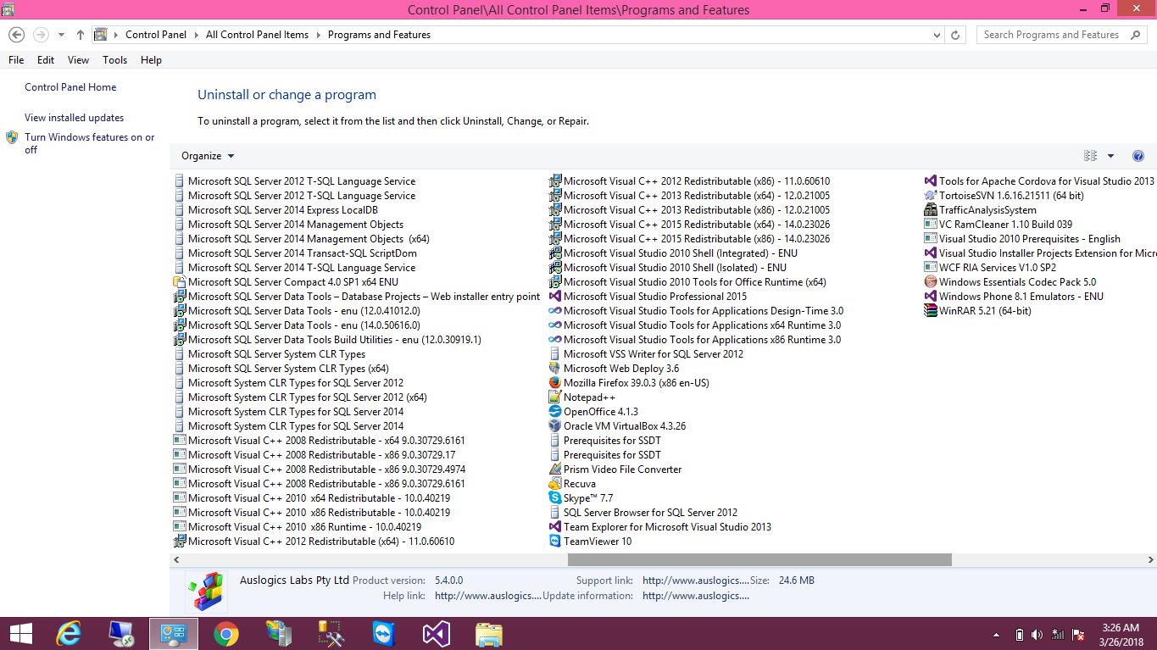
Task: Select TrafficAnalysisSystem entry
Action: [987, 210]
